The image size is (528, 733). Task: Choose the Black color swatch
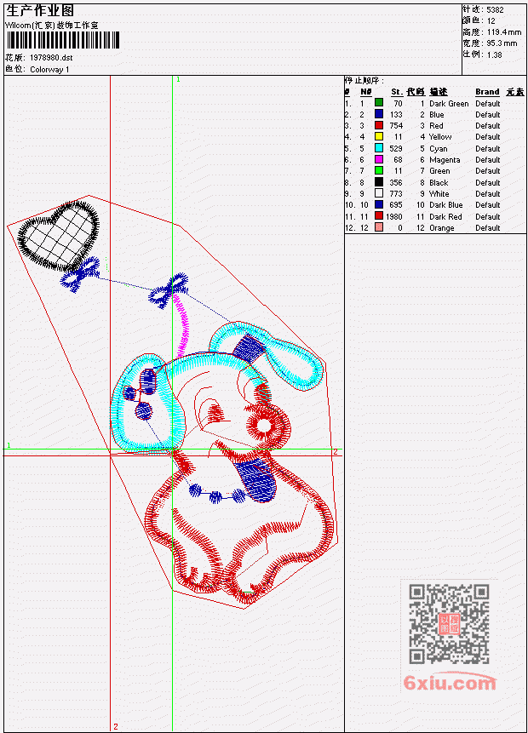[379, 182]
